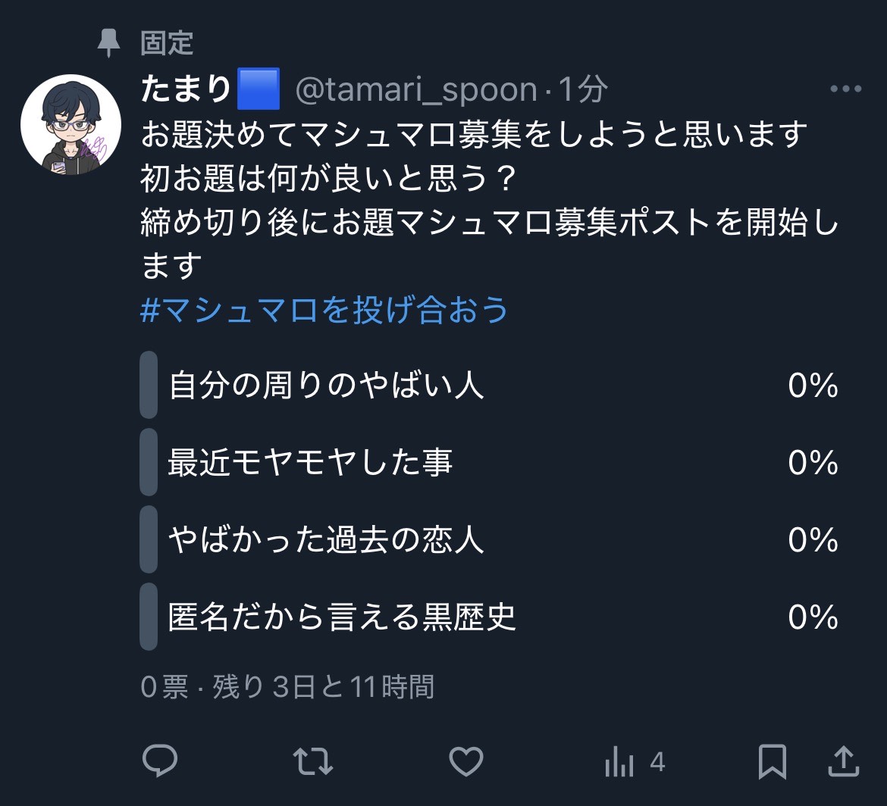The height and width of the screenshot is (806, 887).
Task: Tap the share upload icon
Action: (x=842, y=761)
